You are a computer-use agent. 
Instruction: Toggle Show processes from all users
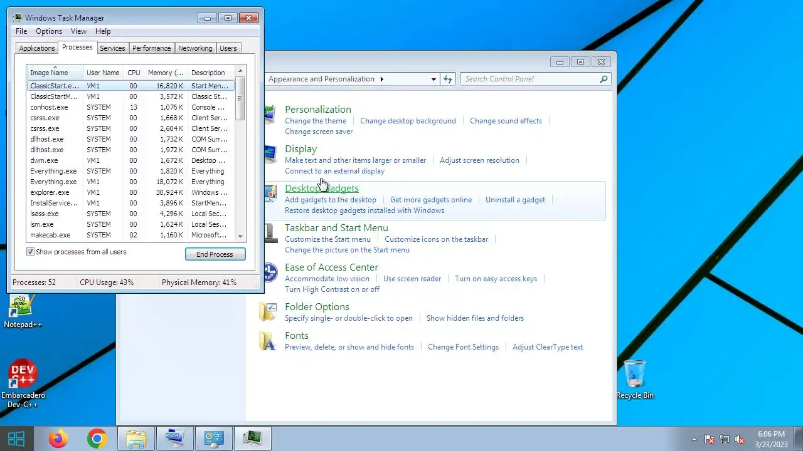[30, 252]
